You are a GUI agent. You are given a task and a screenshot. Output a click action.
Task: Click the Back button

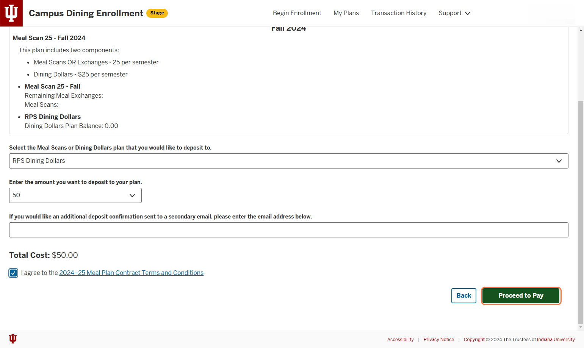point(463,296)
